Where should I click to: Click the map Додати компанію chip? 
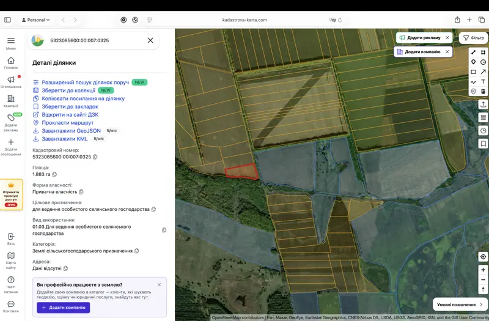tap(419, 52)
